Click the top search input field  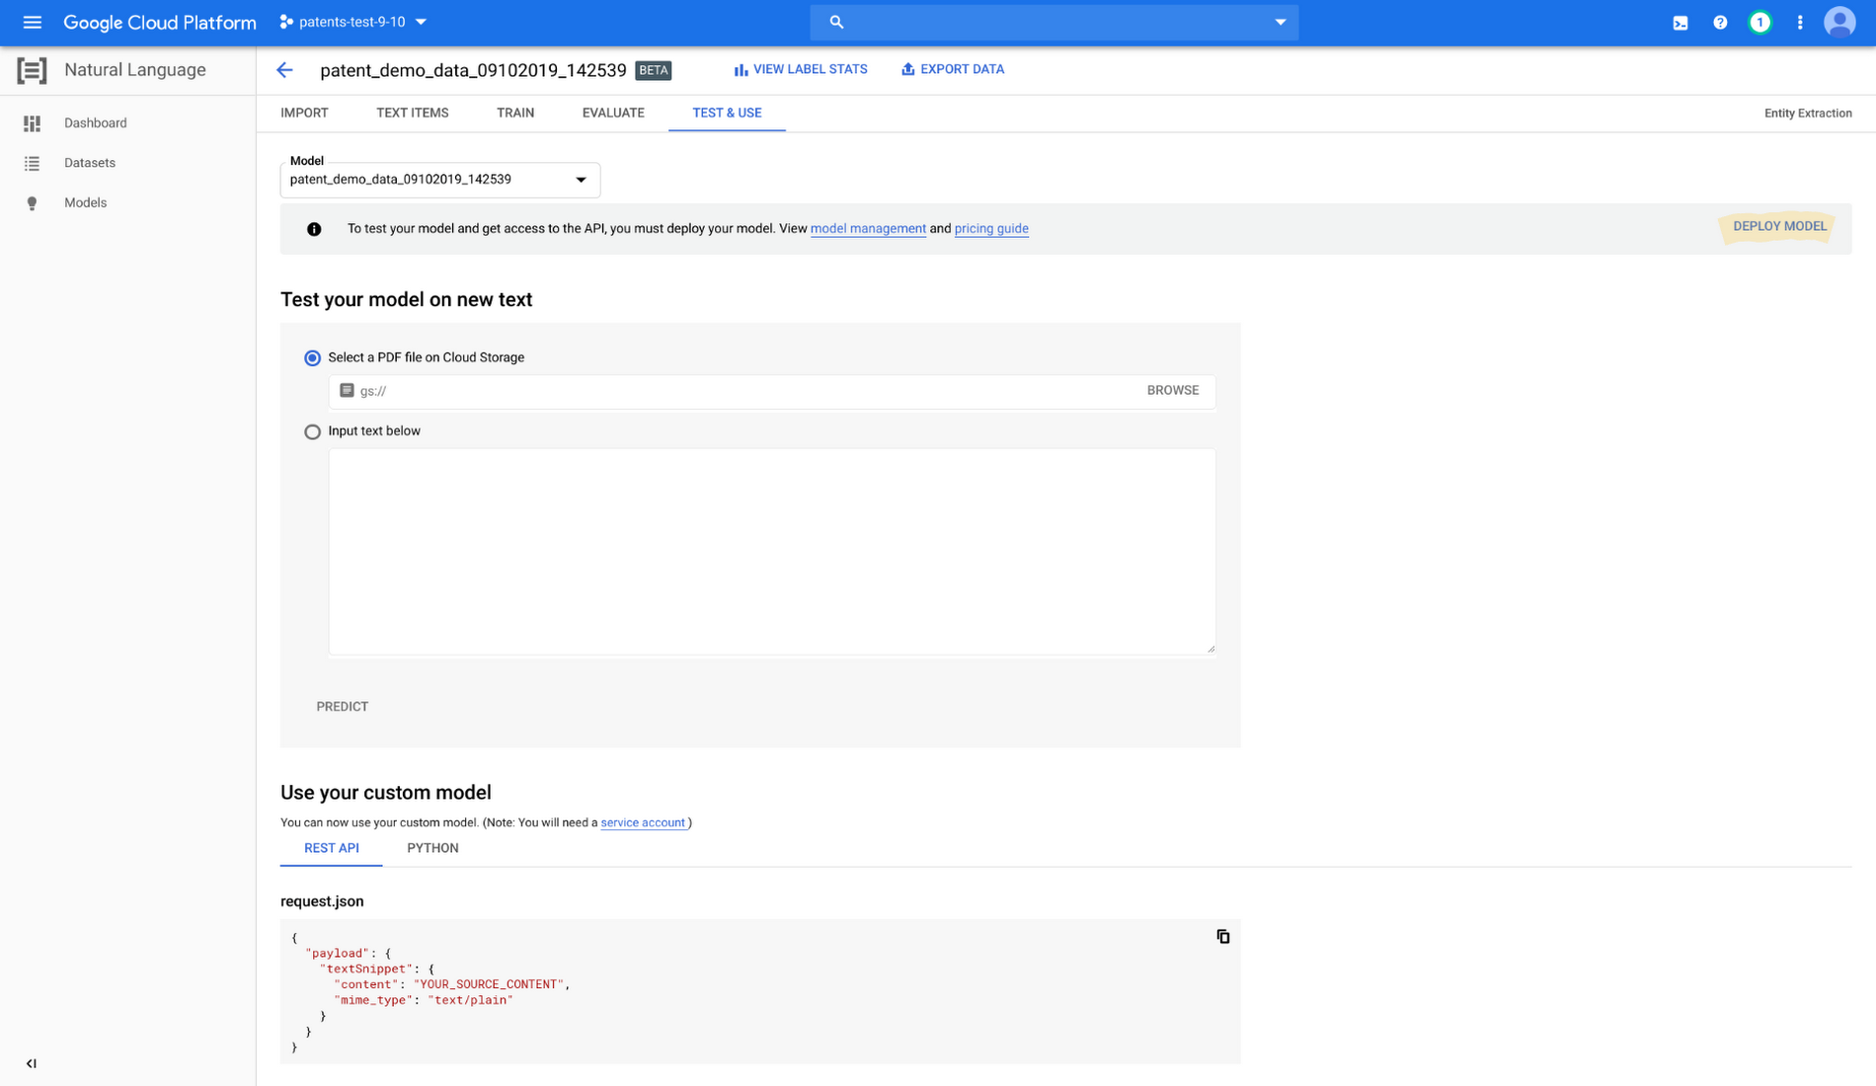pos(1055,22)
